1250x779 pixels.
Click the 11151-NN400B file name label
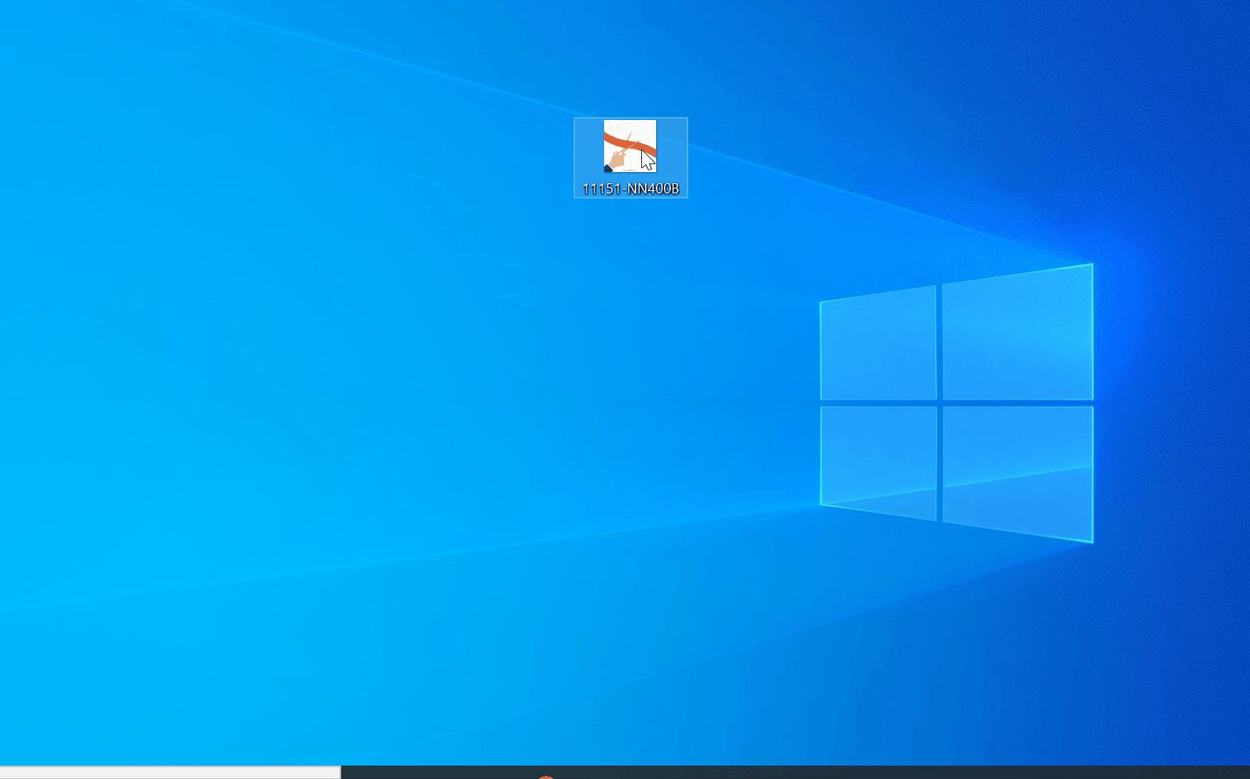[630, 189]
